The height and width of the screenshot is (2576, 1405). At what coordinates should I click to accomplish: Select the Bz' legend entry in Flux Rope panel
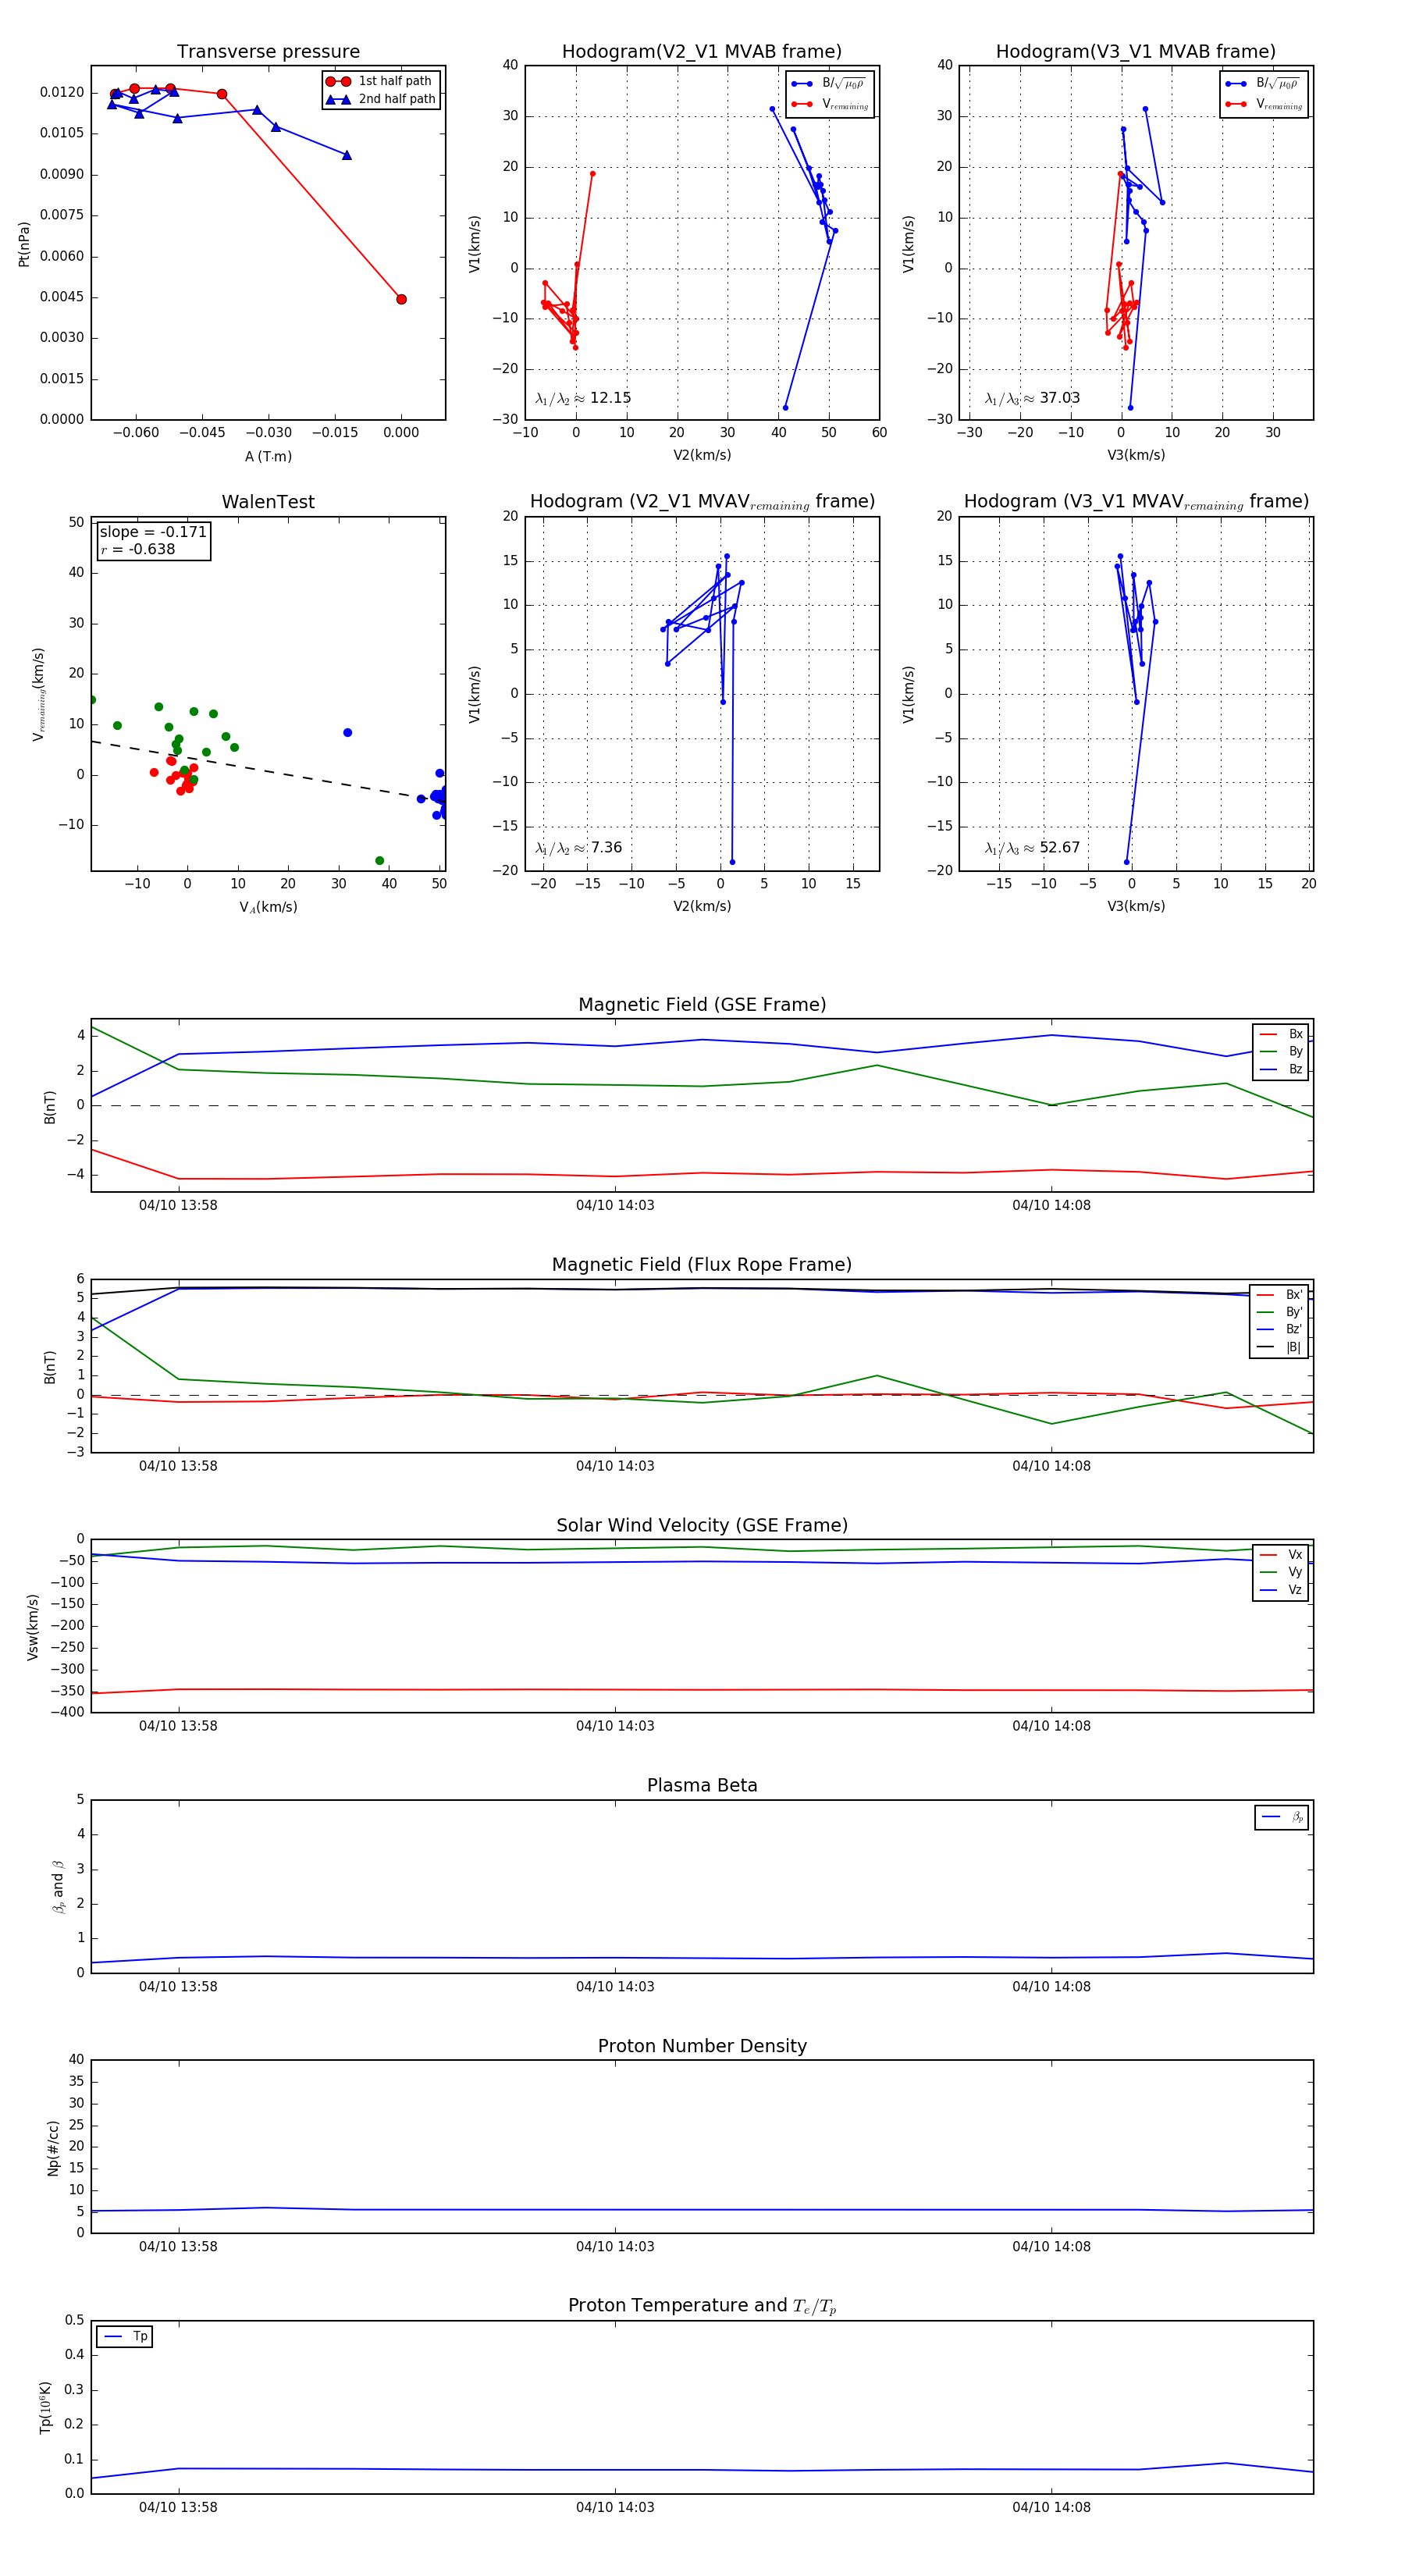1279,1329
